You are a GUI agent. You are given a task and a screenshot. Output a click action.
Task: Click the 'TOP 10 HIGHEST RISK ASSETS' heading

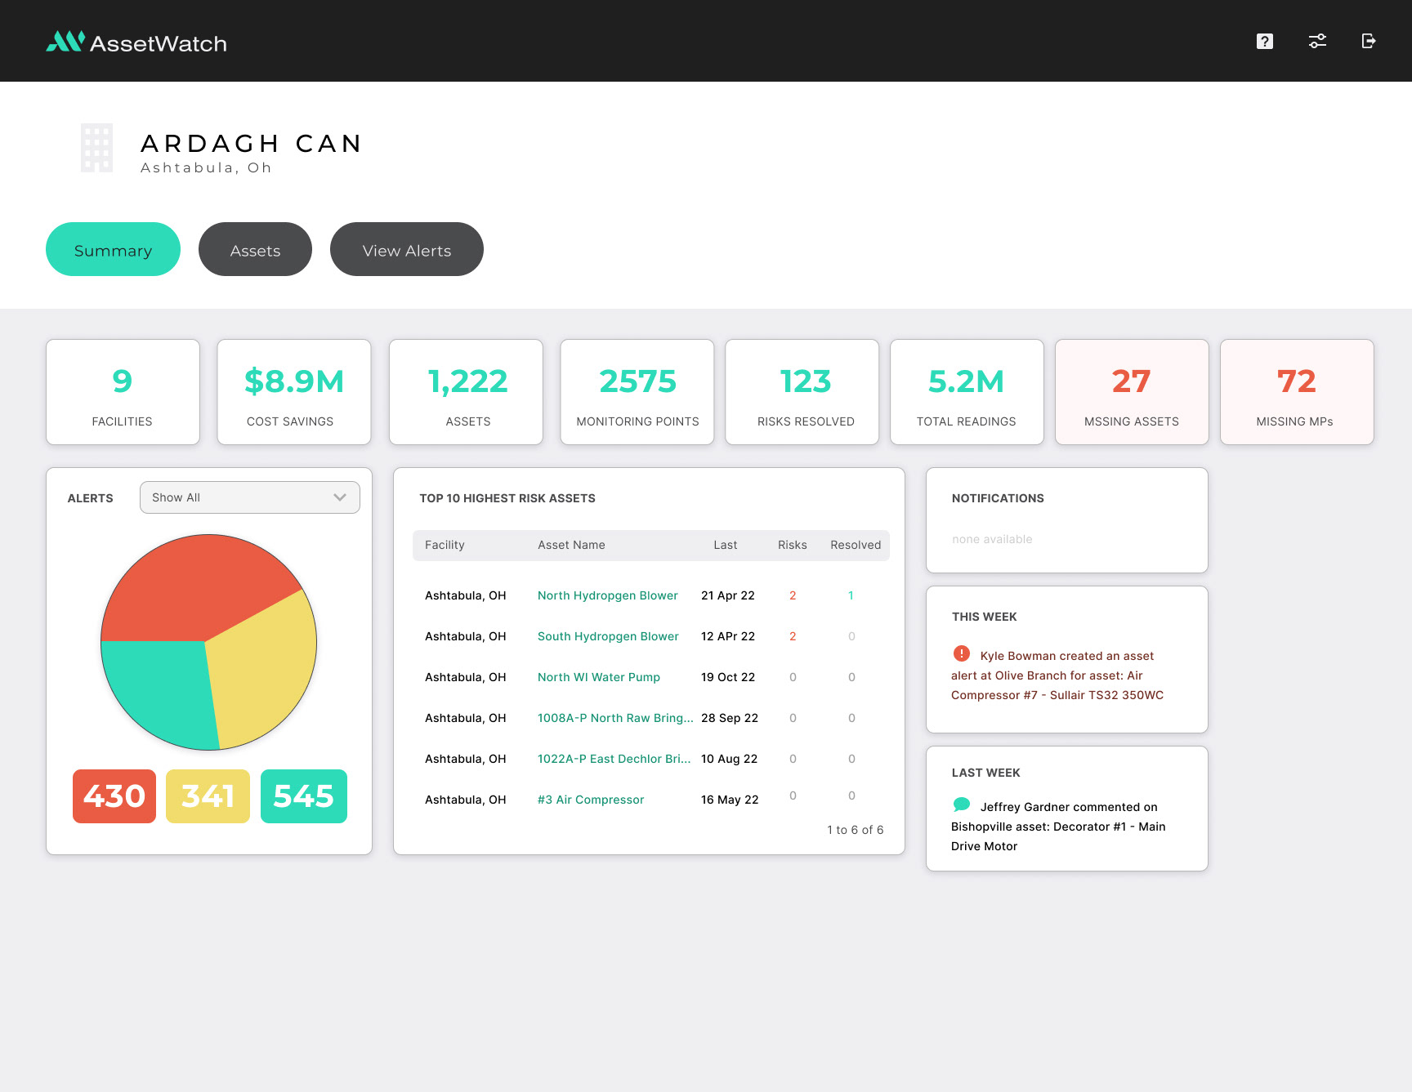507,498
